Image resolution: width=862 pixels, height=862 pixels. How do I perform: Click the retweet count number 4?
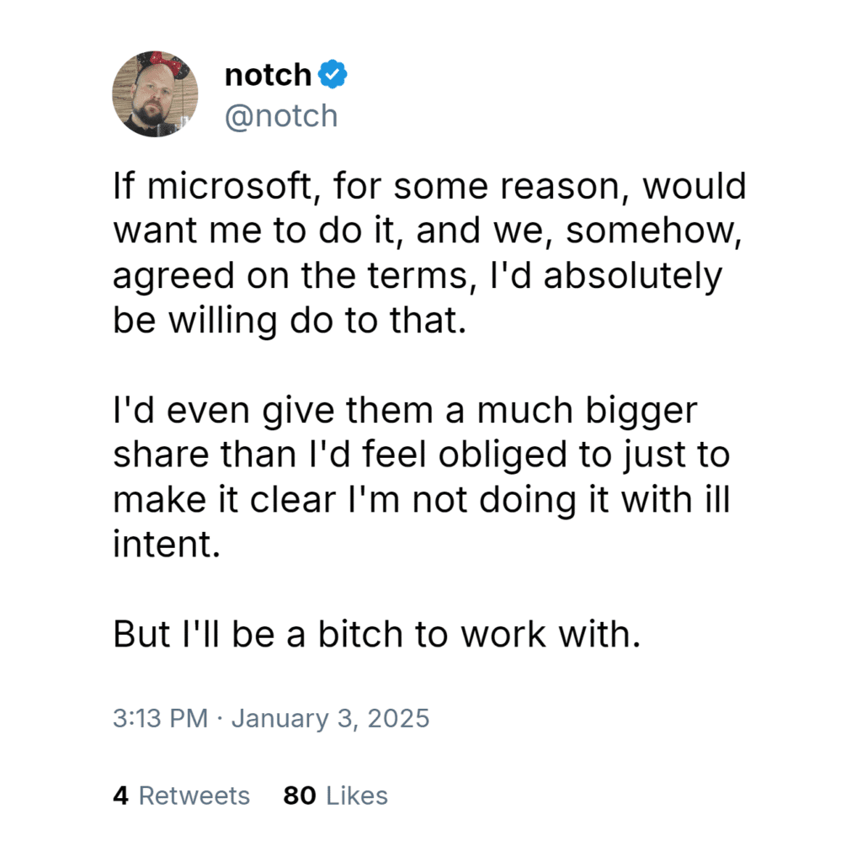coord(120,795)
